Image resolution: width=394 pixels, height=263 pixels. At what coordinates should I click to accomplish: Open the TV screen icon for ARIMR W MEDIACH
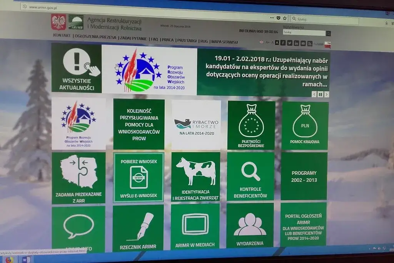(195, 224)
